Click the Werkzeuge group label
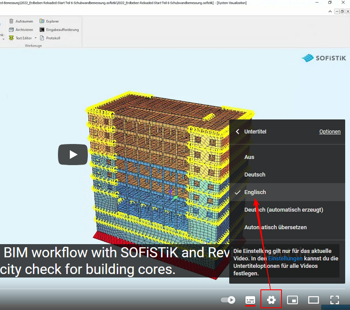This screenshot has width=350, height=310. [33, 46]
